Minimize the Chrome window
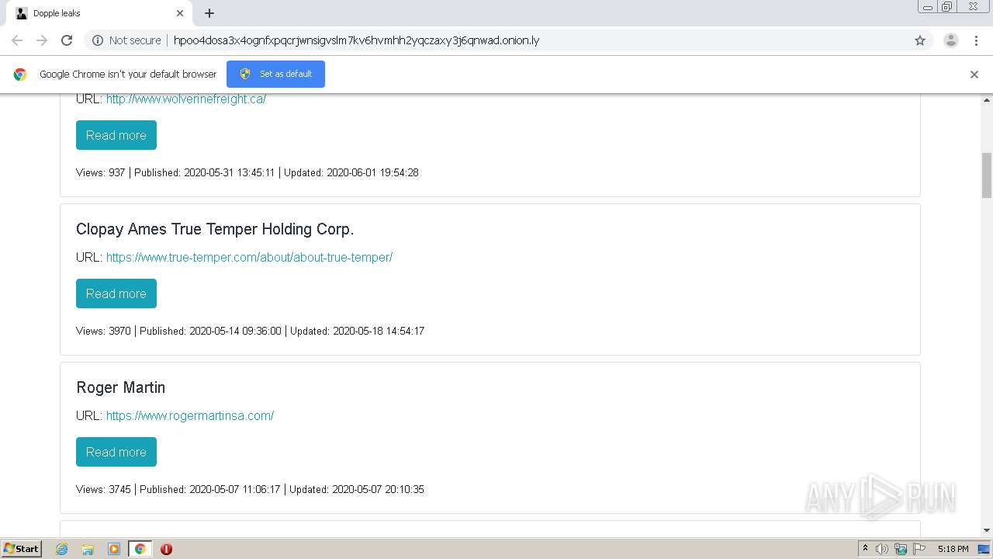 click(x=928, y=7)
